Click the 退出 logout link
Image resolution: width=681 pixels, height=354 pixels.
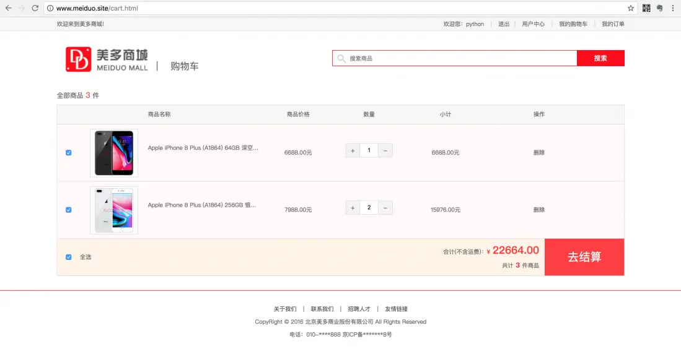504,24
